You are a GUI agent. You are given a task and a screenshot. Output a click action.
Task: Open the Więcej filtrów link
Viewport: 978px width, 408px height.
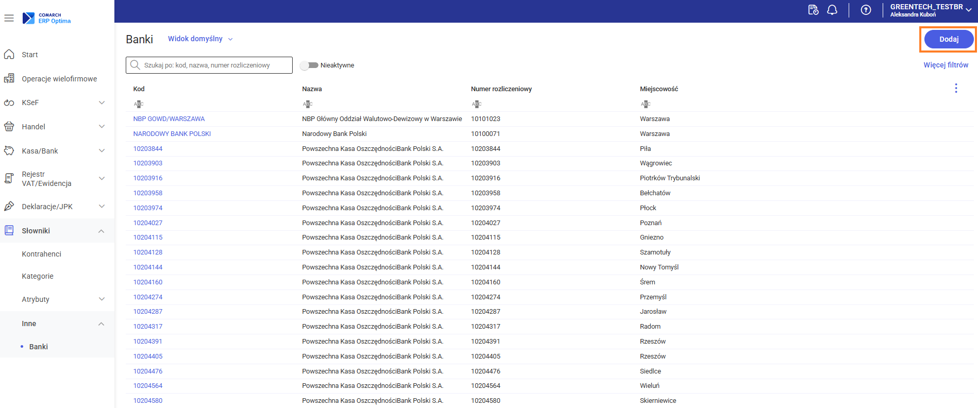pyautogui.click(x=946, y=65)
